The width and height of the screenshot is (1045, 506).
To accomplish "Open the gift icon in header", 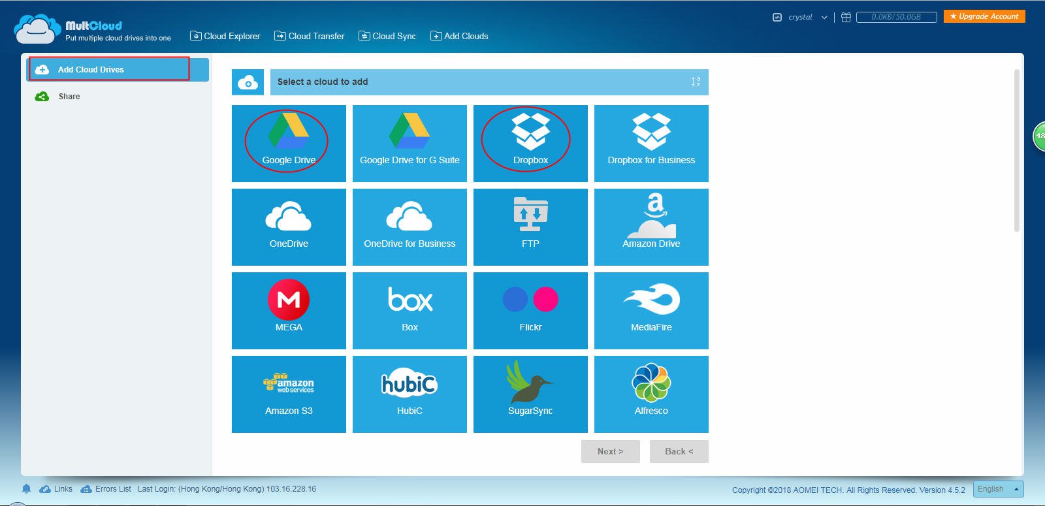I will [846, 17].
